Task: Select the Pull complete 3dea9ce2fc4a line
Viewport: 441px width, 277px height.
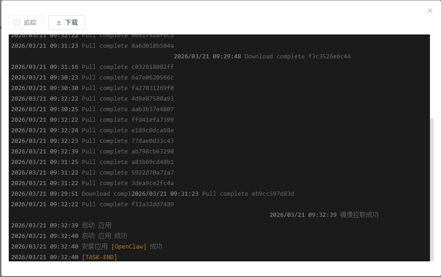Action: coord(127,183)
